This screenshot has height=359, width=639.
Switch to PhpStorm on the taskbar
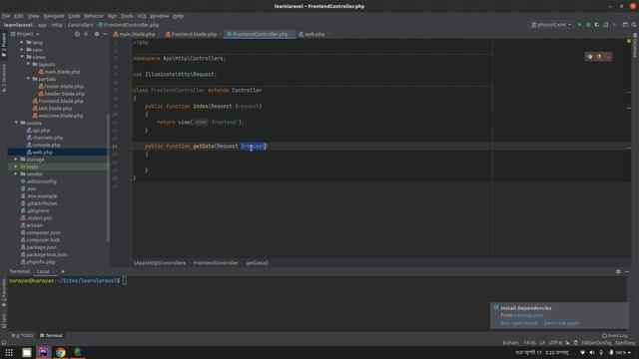click(44, 352)
